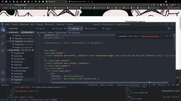Toggle Go Live server in the status bar
Image resolution: width=181 pixels, height=101 pixels.
(x=161, y=85)
